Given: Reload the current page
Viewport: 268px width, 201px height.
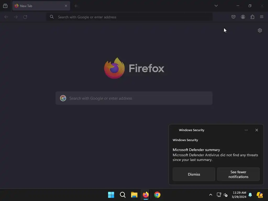Looking at the screenshot, I should coord(25,17).
